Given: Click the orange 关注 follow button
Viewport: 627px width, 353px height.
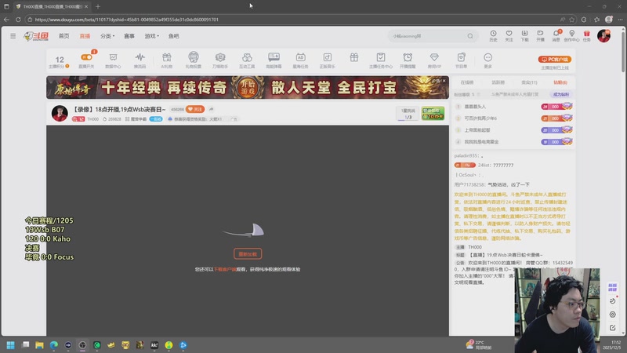Looking at the screenshot, I should (195, 109).
